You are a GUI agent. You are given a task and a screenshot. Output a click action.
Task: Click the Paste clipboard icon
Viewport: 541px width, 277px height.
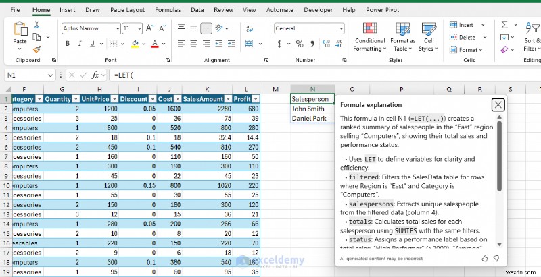click(20, 29)
